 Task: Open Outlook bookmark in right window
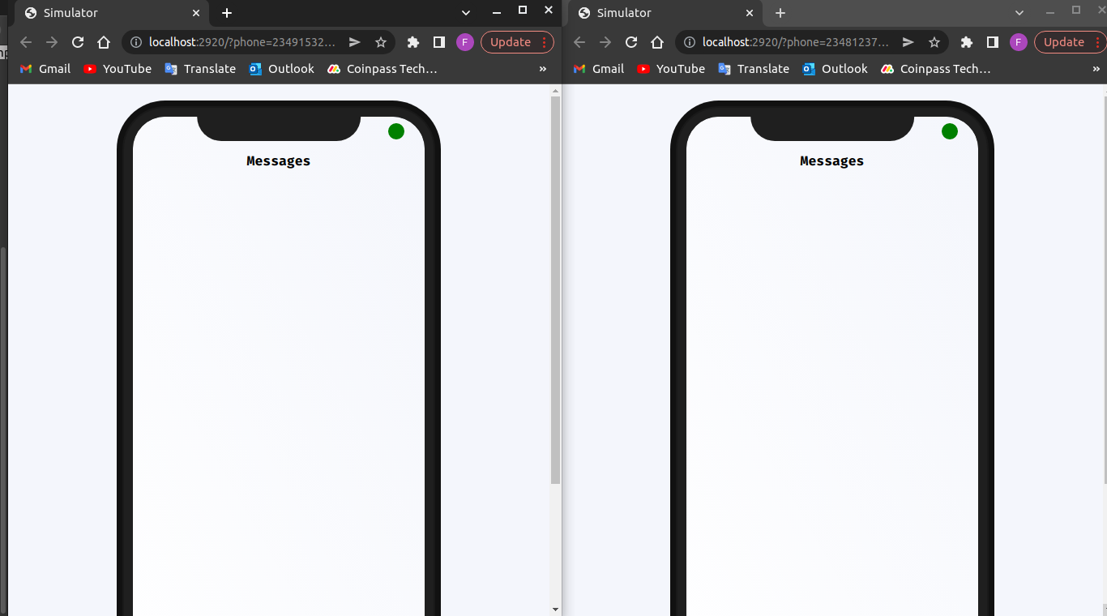836,69
